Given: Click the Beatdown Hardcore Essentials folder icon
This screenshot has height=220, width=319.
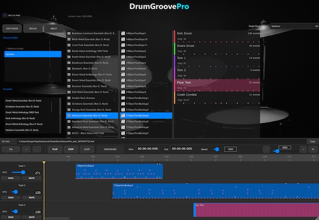Looking at the screenshot, I should click(69, 33).
